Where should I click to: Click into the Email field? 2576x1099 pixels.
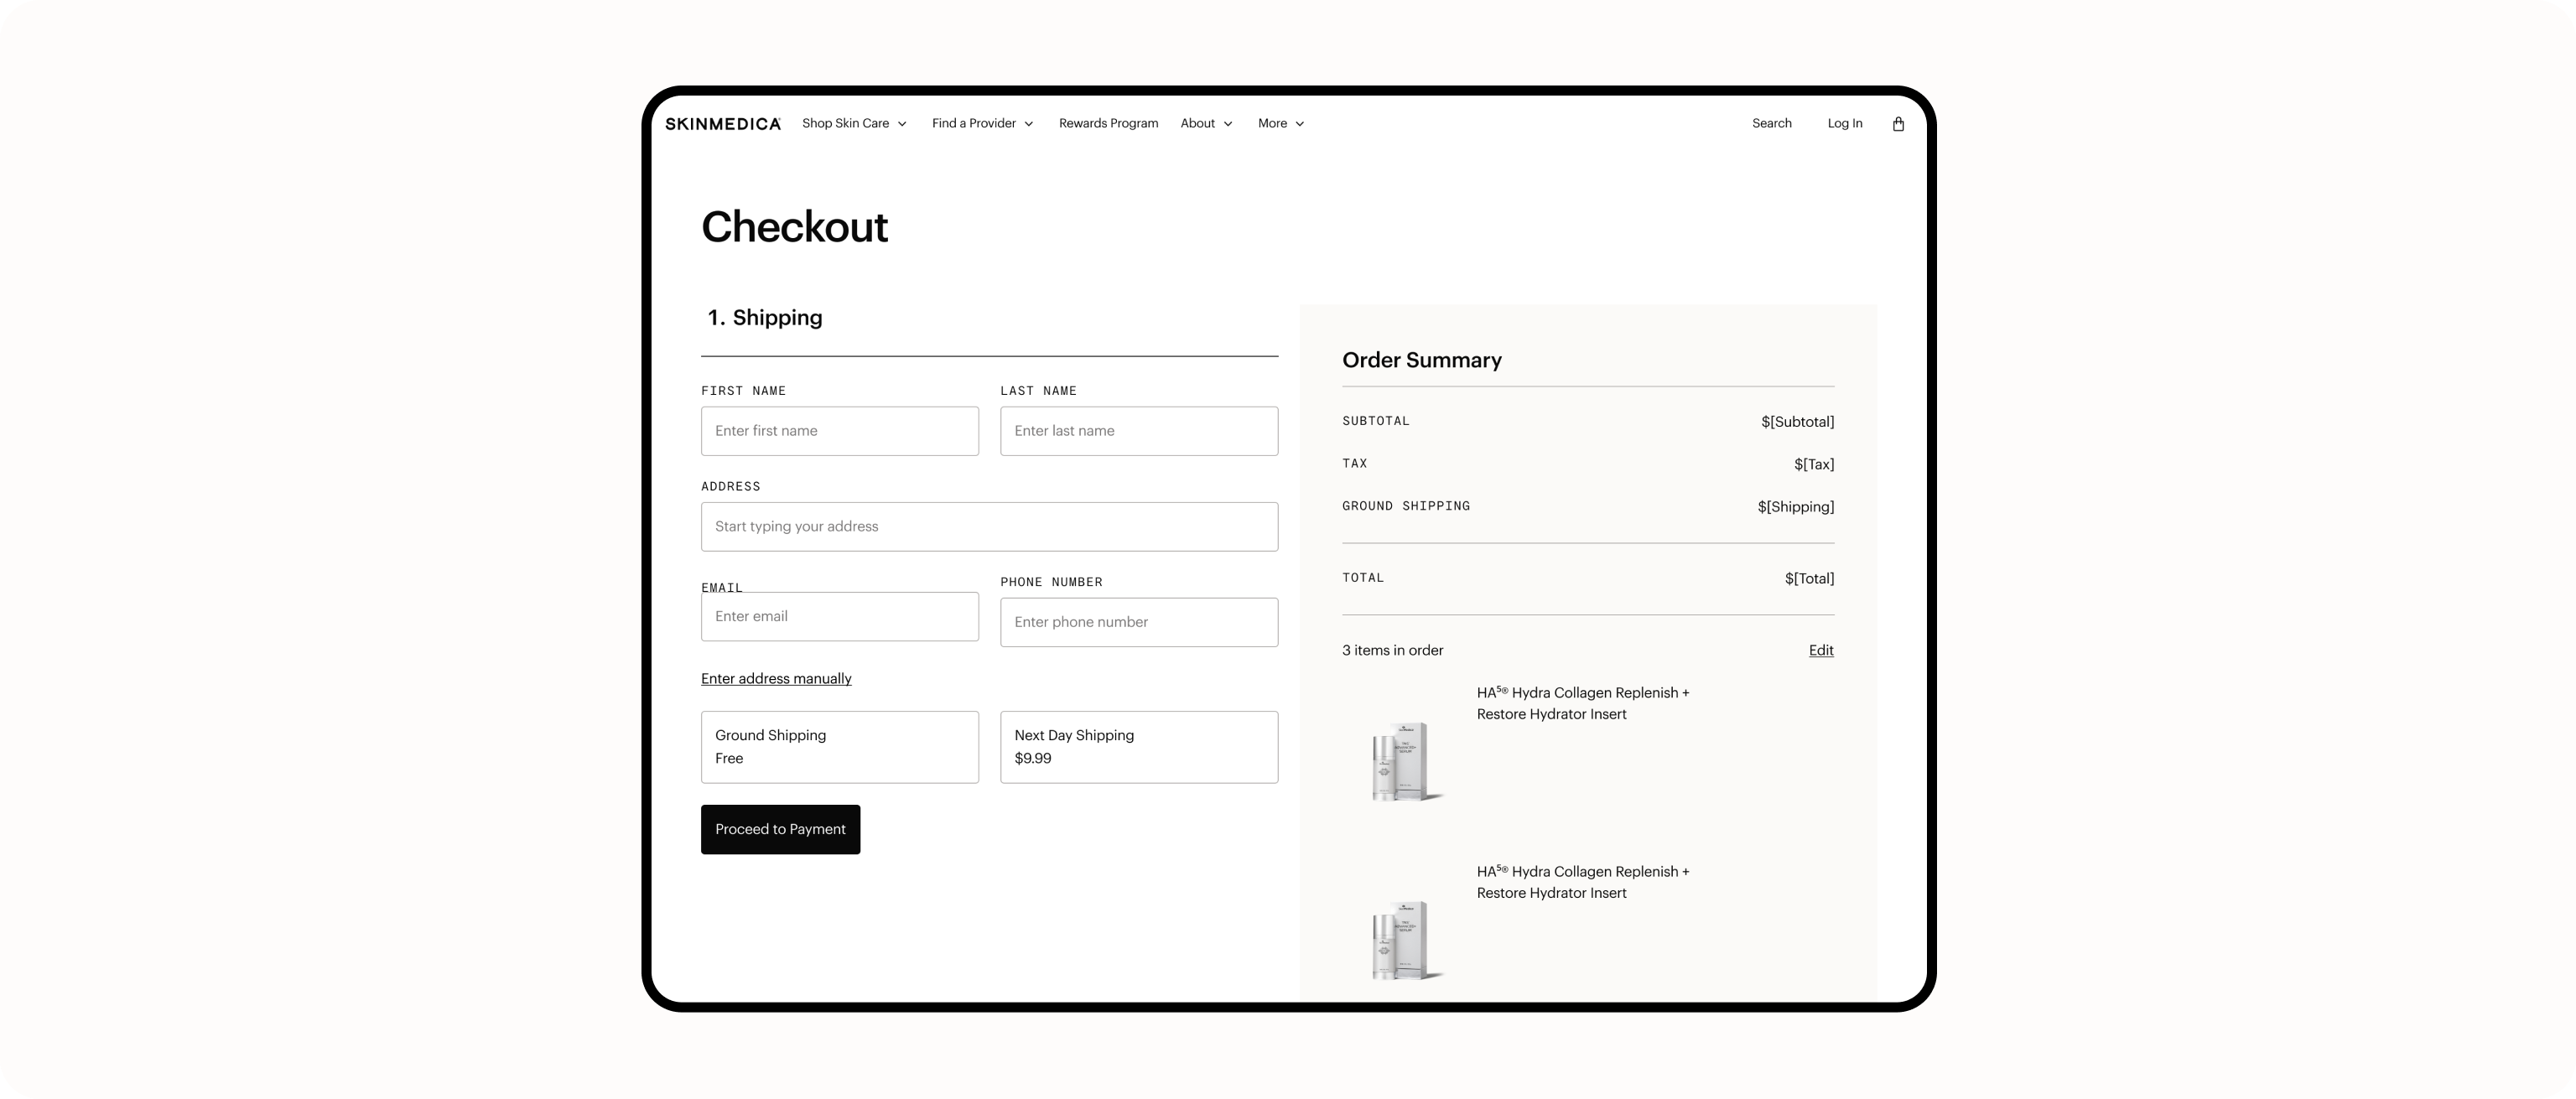(840, 616)
